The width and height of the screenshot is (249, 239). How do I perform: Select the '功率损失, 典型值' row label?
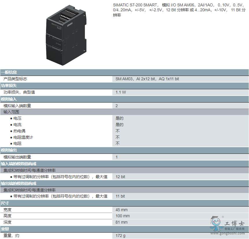tap(19, 92)
